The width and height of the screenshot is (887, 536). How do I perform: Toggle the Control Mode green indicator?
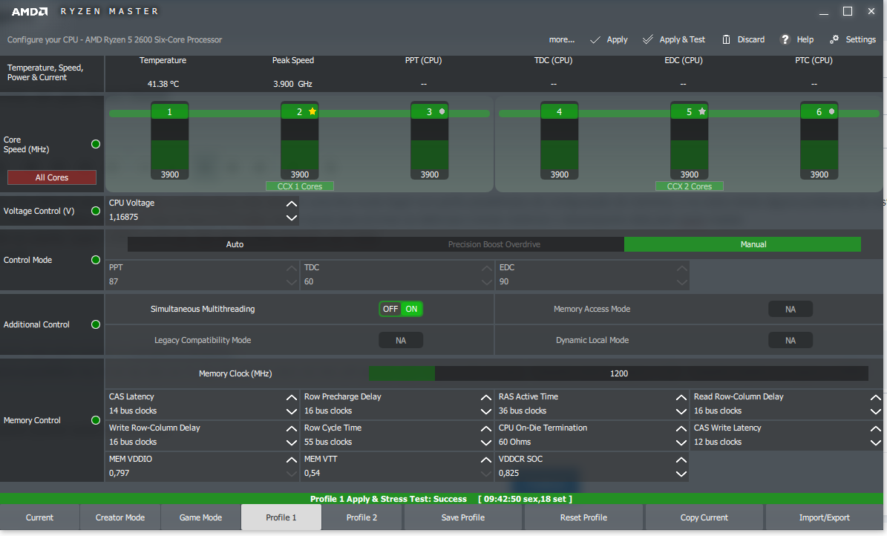(96, 260)
